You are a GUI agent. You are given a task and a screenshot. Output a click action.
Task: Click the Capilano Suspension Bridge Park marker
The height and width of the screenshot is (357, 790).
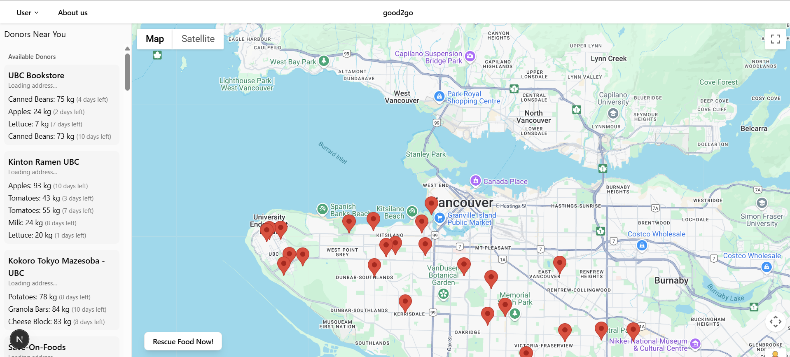pos(470,56)
